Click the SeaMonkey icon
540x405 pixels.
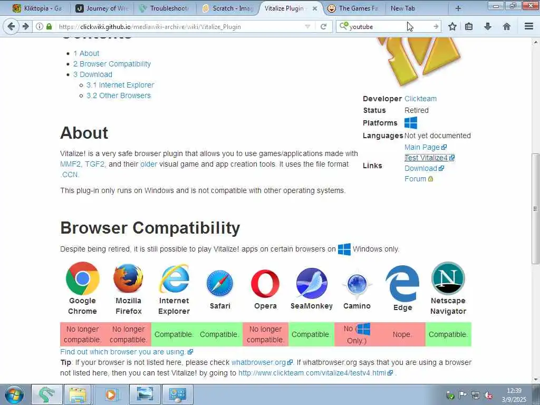coord(312,283)
